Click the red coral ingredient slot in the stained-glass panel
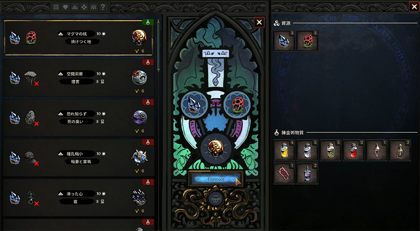The height and width of the screenshot is (231, 420). coord(237,105)
